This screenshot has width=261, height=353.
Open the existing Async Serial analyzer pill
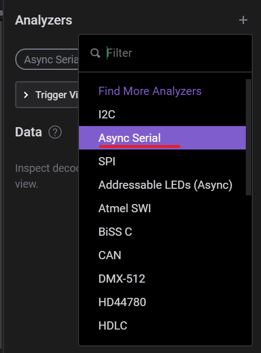pyautogui.click(x=47, y=59)
